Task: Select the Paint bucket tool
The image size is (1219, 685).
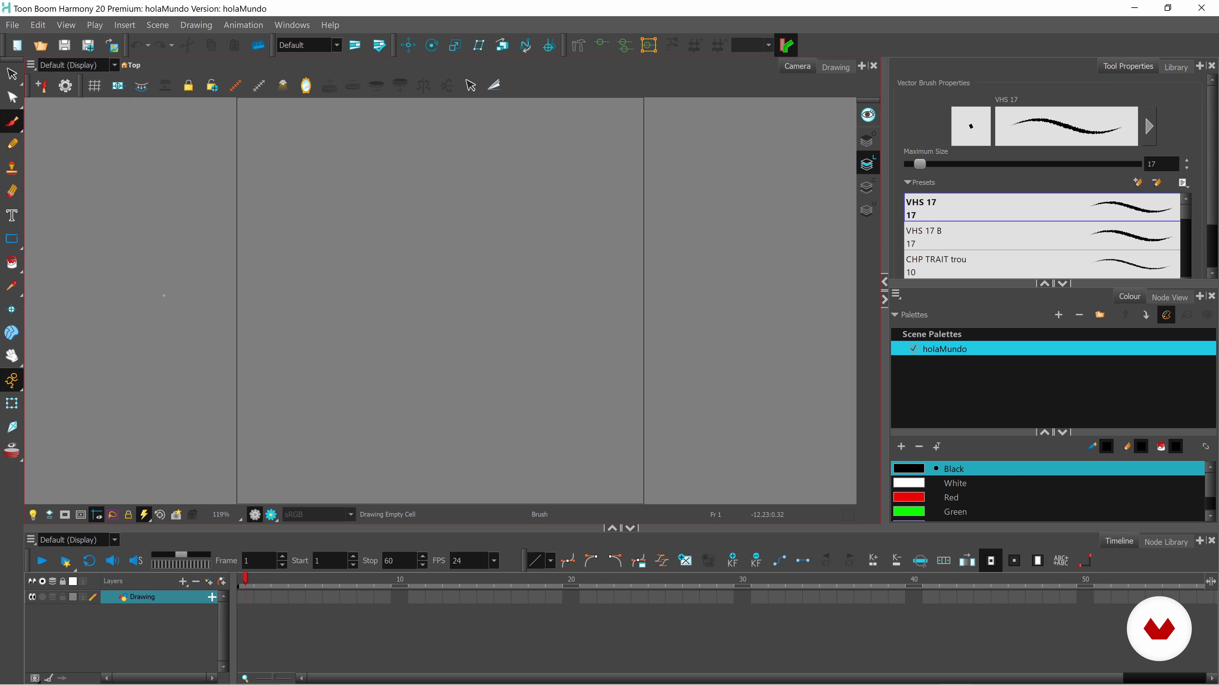Action: point(12,262)
